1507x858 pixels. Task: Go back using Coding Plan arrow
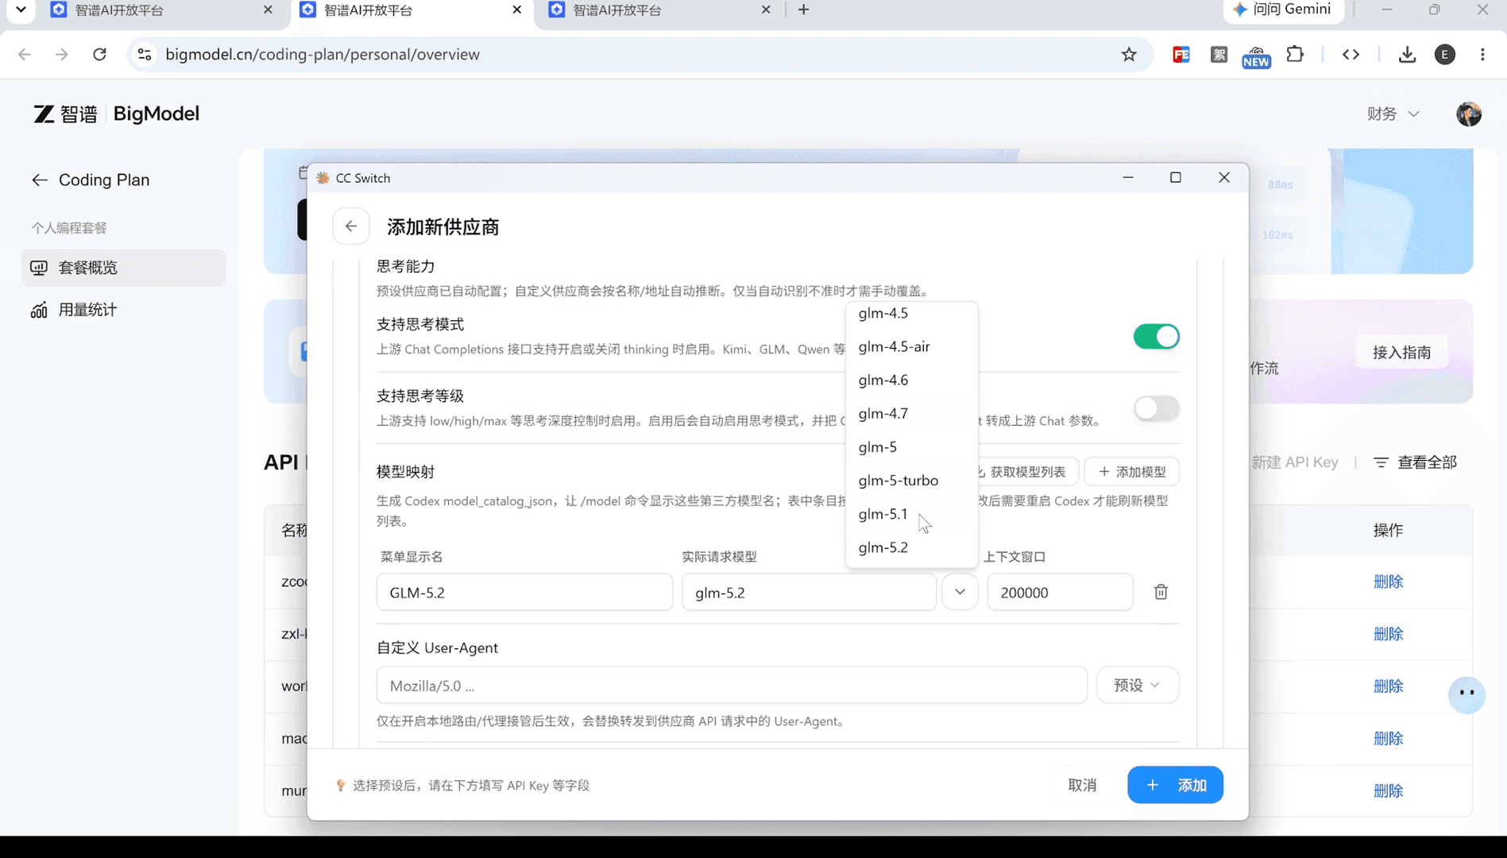click(x=40, y=180)
